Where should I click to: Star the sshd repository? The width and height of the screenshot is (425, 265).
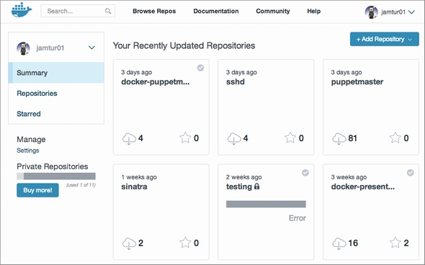click(x=290, y=138)
